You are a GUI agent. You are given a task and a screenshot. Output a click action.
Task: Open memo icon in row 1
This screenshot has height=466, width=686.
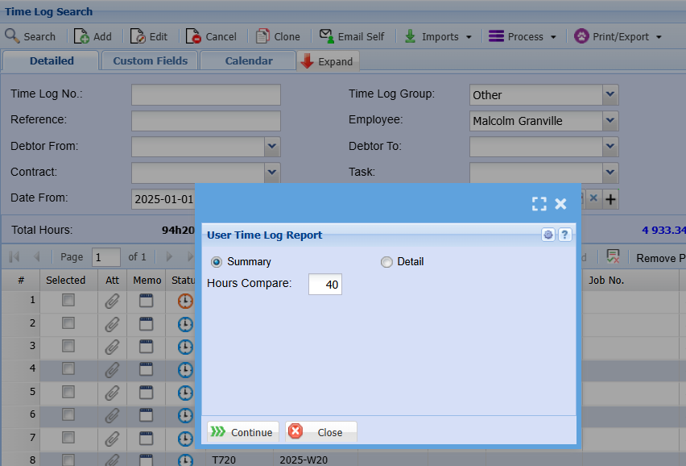coord(146,301)
